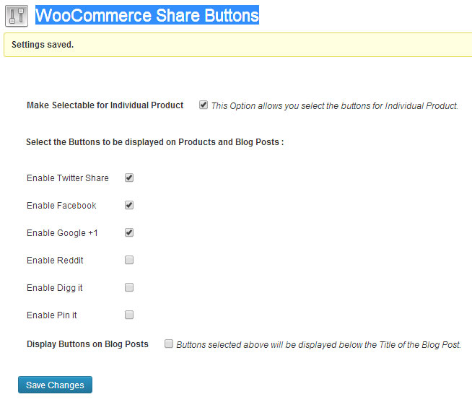Click the WooCommerce Share Buttons heading
Image resolution: width=472 pixels, height=402 pixels.
[147, 15]
